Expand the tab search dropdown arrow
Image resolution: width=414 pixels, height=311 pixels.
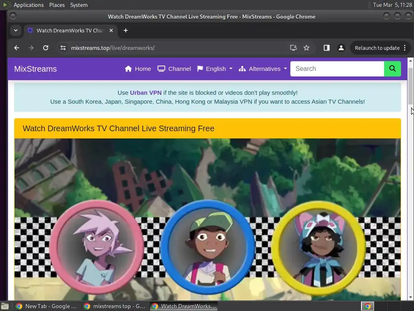[x=16, y=30]
